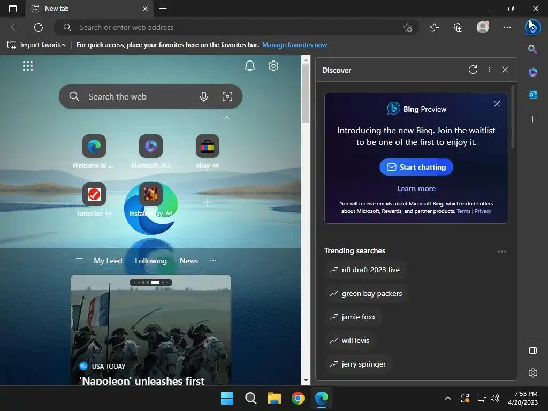Click the back navigation arrow
The height and width of the screenshot is (411, 548).
point(15,27)
